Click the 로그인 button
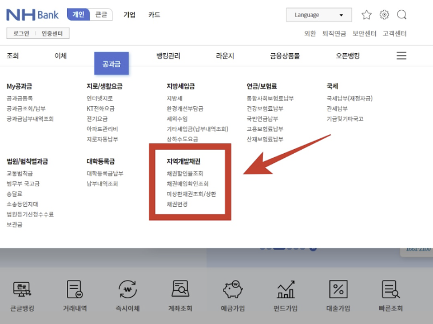This screenshot has width=433, height=324. tap(21, 33)
